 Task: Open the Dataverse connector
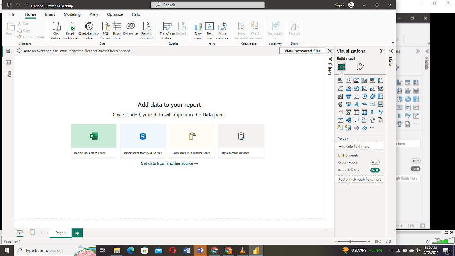[130, 30]
